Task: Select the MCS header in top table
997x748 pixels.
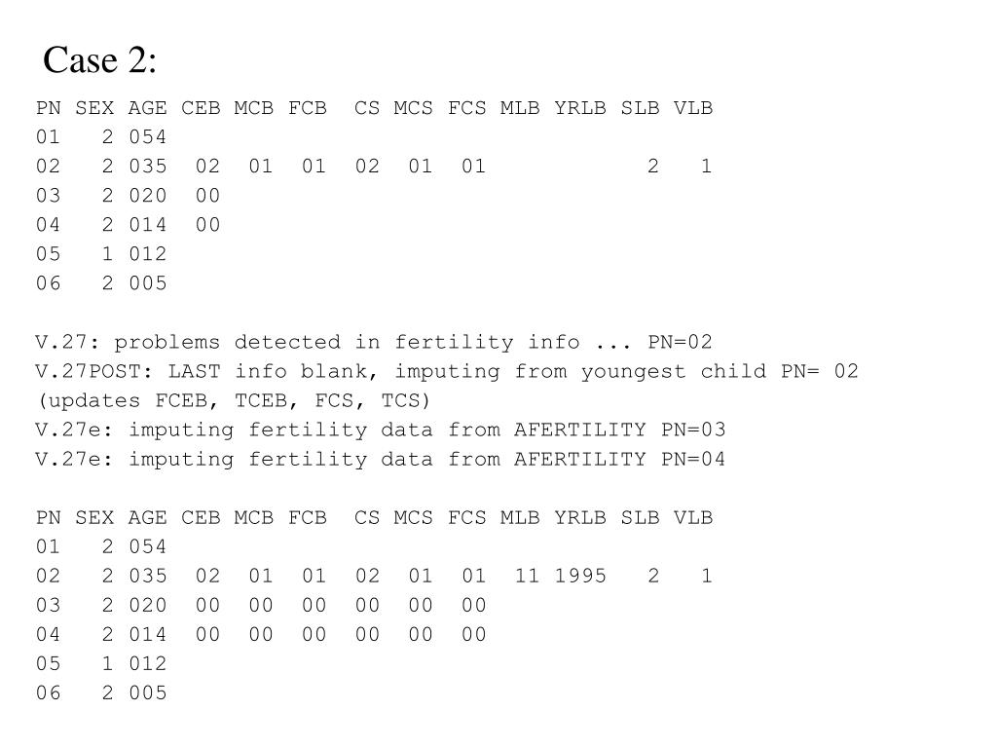Action: [x=413, y=108]
